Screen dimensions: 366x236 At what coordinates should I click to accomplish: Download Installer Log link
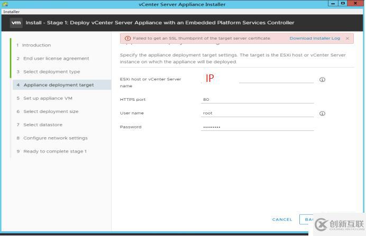click(x=315, y=38)
